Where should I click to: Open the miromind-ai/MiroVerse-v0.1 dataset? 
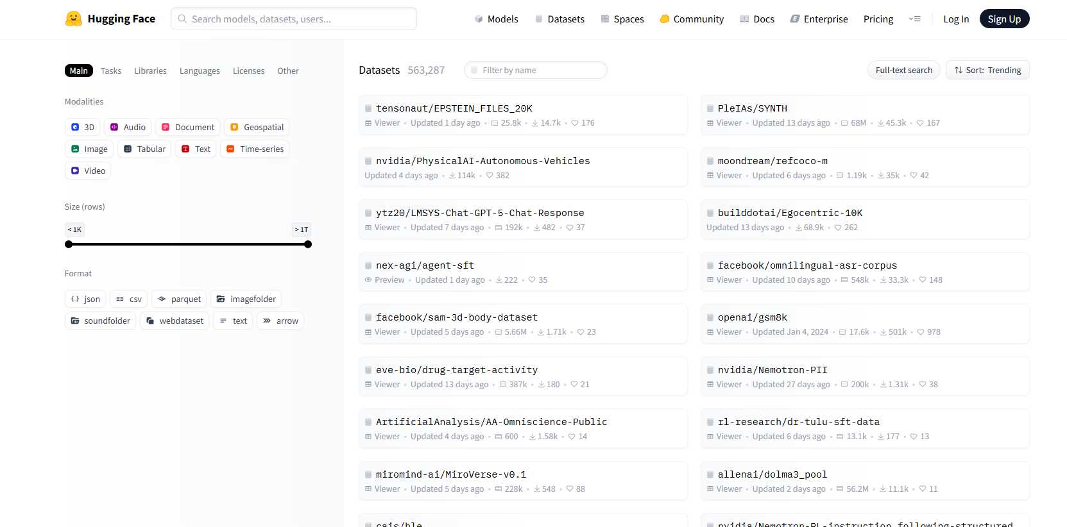[x=523, y=481]
